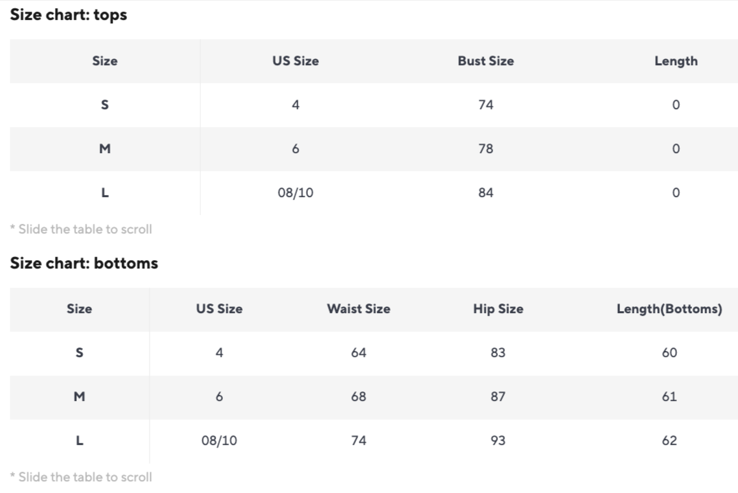
Task: Click hip size value 83 for size S
Action: click(x=498, y=353)
